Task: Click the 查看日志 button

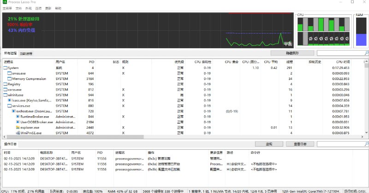Action: coord(300,144)
